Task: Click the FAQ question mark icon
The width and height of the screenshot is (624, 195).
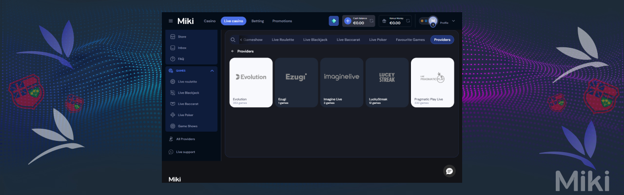Action: (173, 59)
